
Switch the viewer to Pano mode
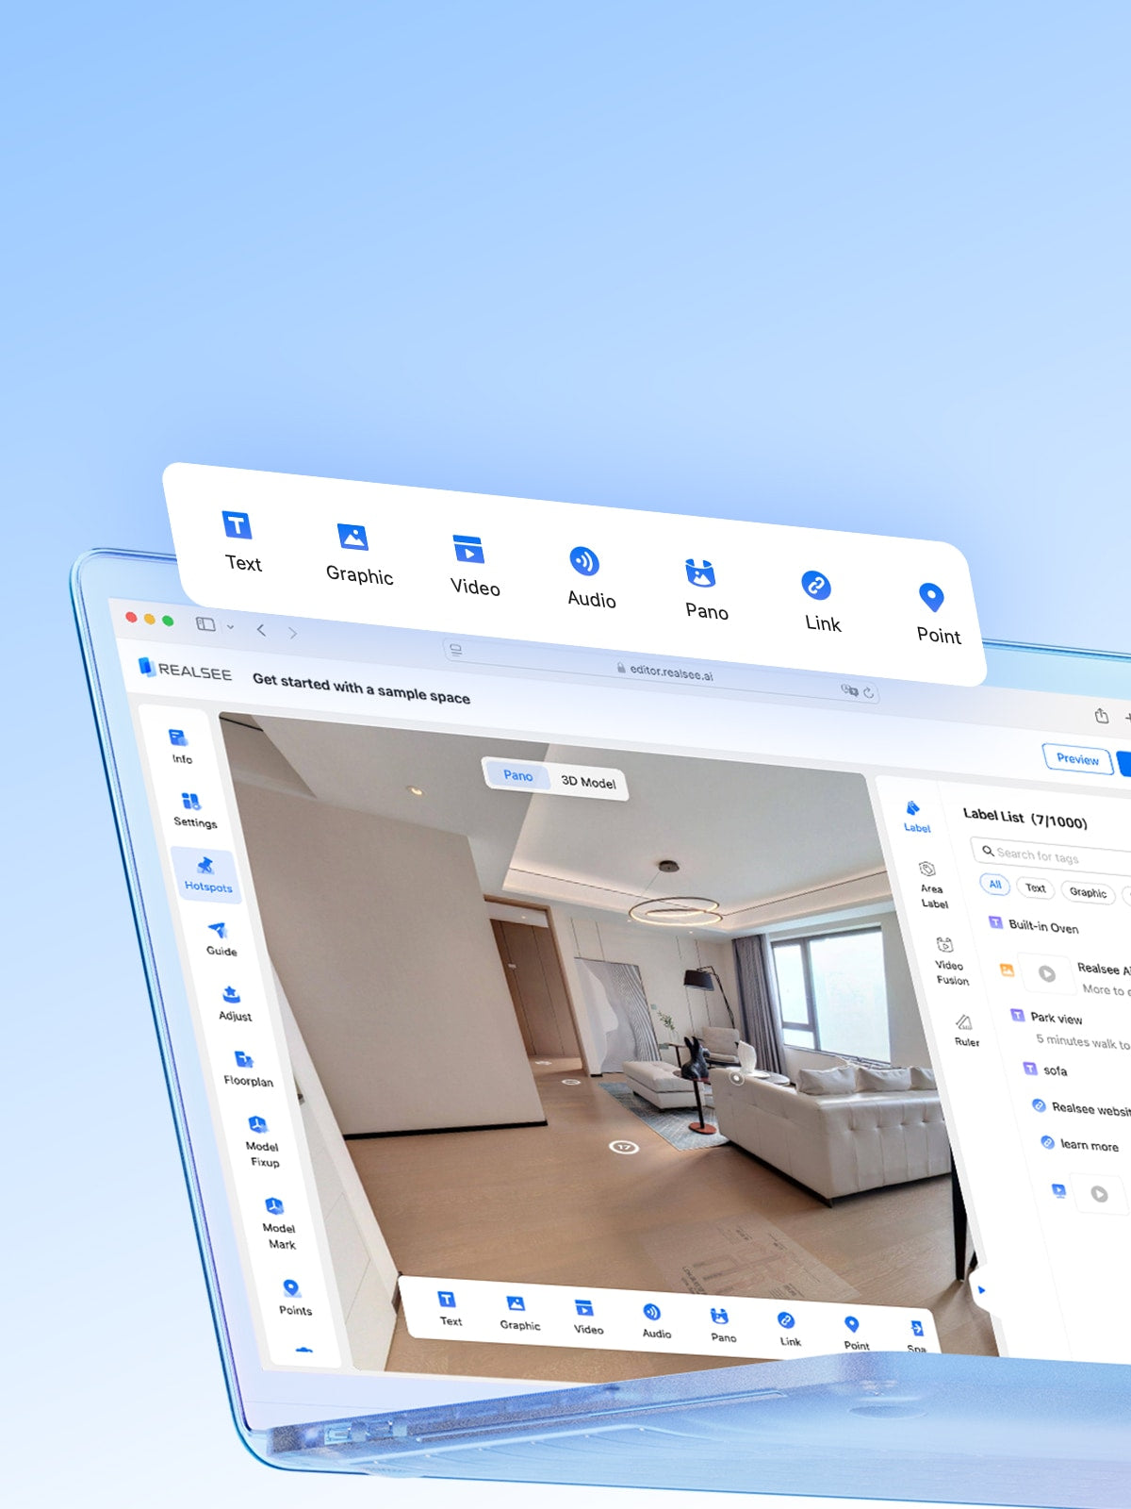click(x=517, y=774)
